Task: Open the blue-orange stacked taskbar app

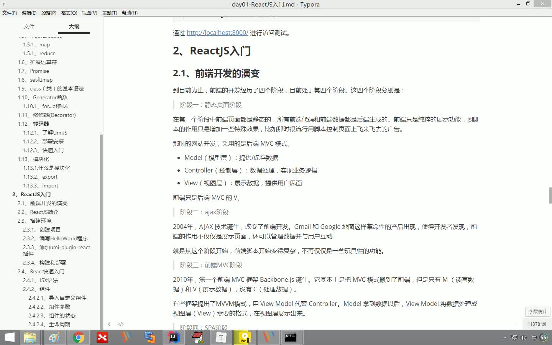Action: [x=149, y=337]
